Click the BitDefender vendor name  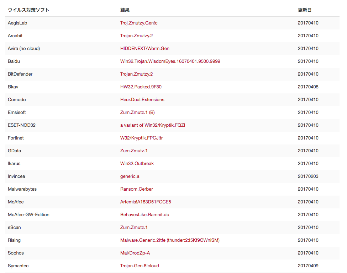coord(20,74)
